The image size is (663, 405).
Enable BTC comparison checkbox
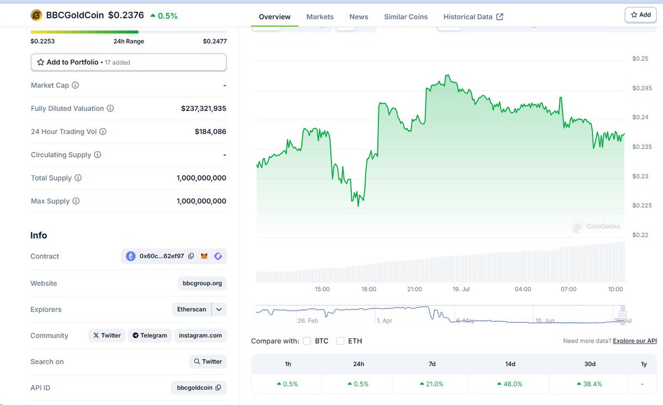pyautogui.click(x=307, y=341)
